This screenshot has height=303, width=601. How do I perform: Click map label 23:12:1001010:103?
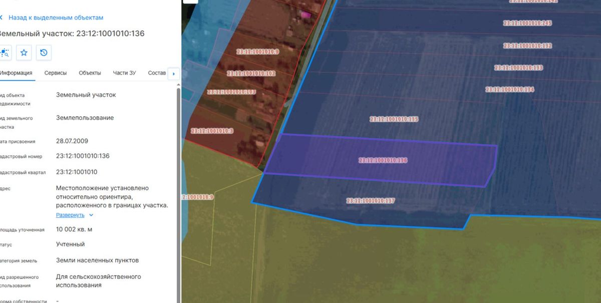point(231,92)
